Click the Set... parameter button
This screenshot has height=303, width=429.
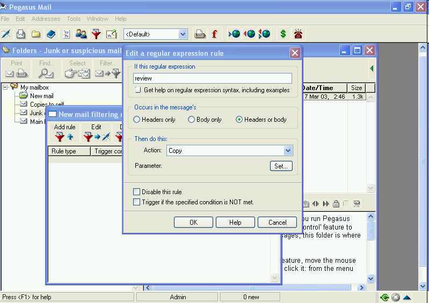click(x=281, y=166)
